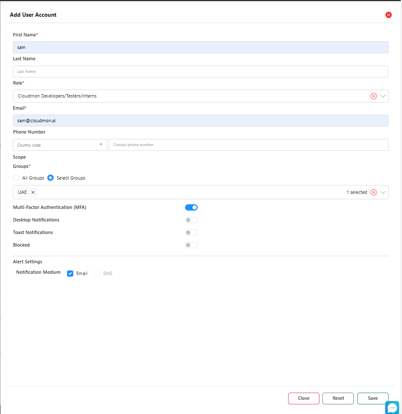Close the Add User Account dialog via red X
Viewport: 402px width, 414px height.
tap(388, 15)
